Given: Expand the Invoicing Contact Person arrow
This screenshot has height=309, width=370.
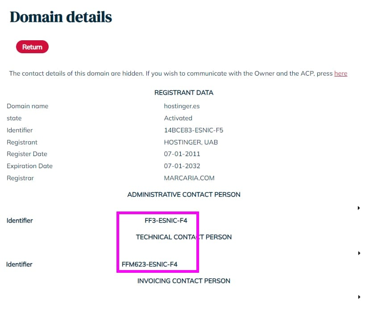Looking at the screenshot, I should (x=359, y=297).
